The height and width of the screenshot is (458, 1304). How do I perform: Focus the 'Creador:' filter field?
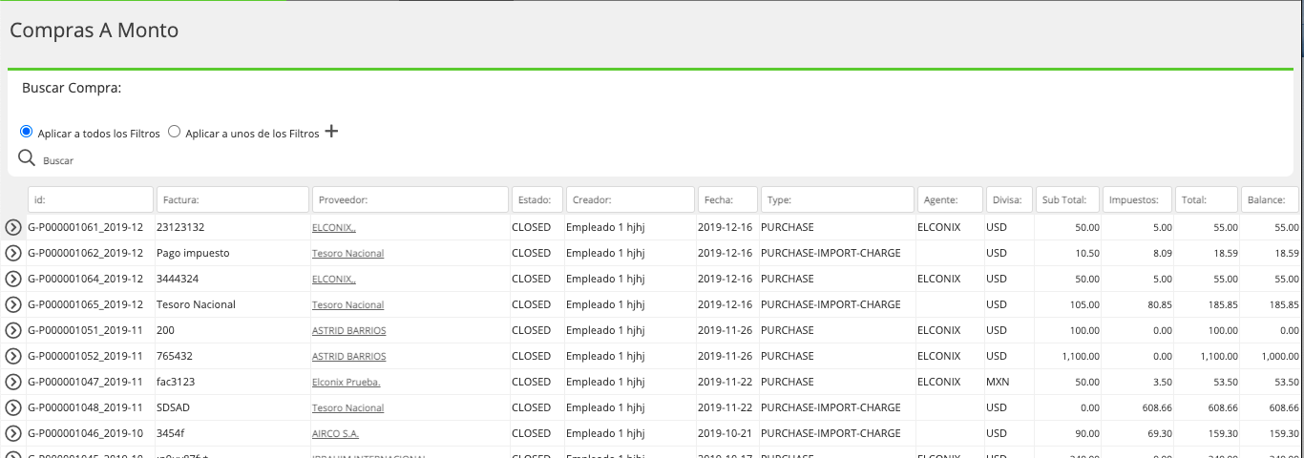(x=630, y=199)
